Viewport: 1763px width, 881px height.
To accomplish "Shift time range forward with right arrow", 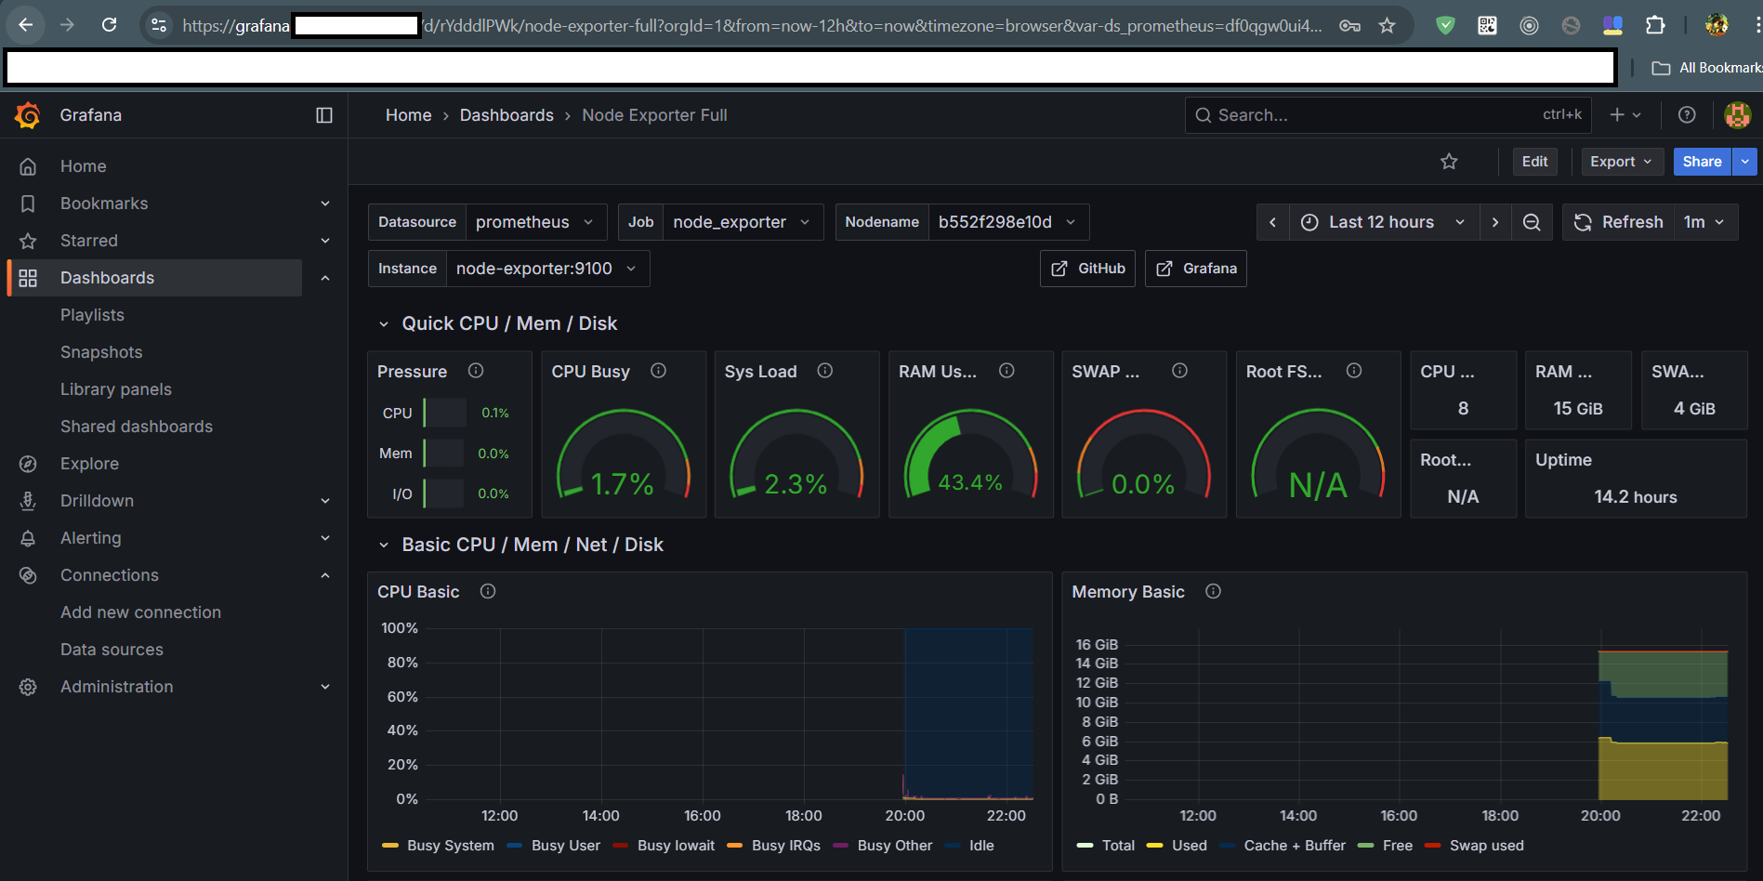I will click(x=1494, y=222).
